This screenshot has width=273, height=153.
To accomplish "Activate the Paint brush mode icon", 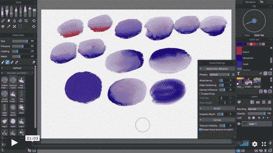I will pos(3,62).
